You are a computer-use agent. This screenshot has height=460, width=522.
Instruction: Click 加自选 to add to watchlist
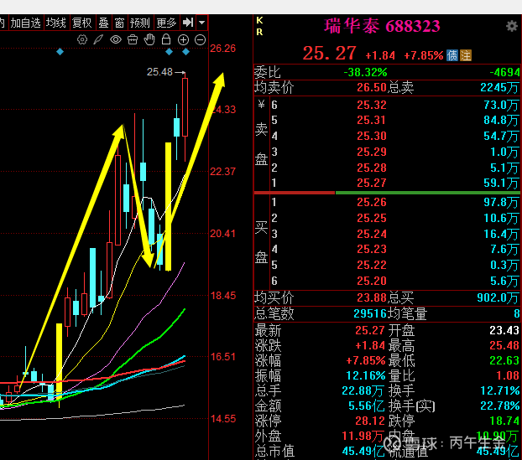coord(25,23)
